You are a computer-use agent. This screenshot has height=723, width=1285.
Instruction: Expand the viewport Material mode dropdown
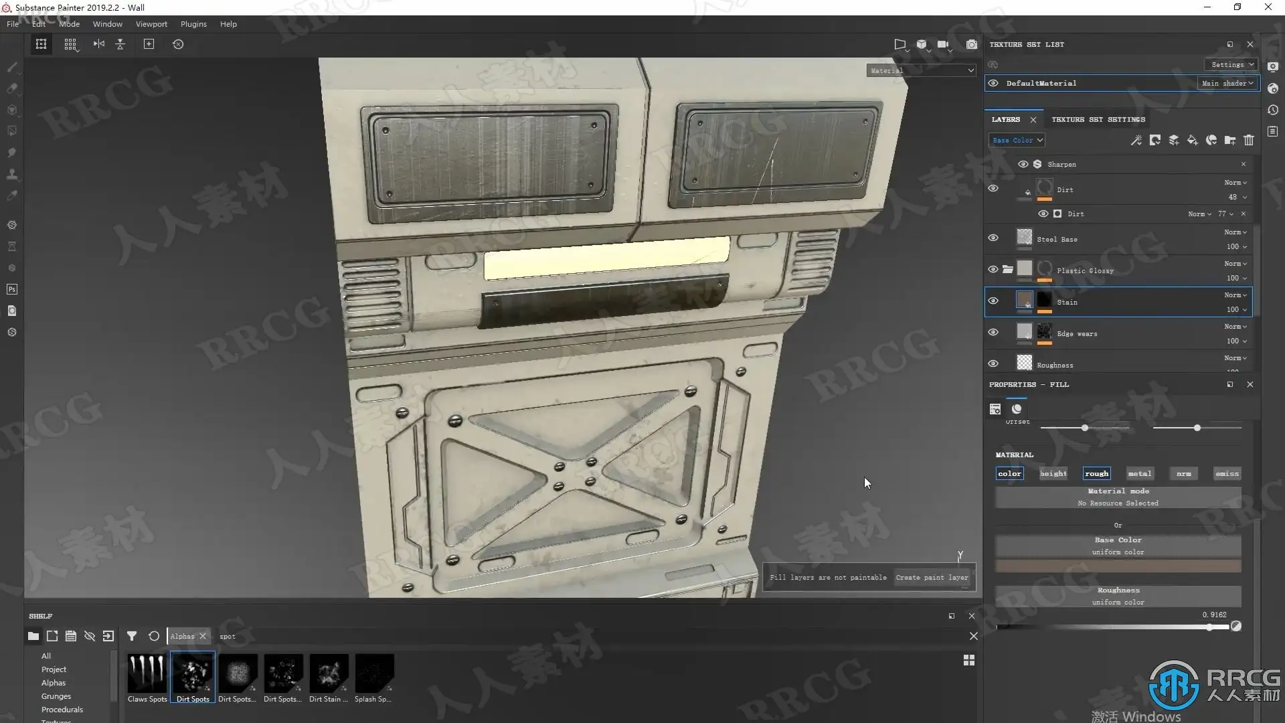922,70
